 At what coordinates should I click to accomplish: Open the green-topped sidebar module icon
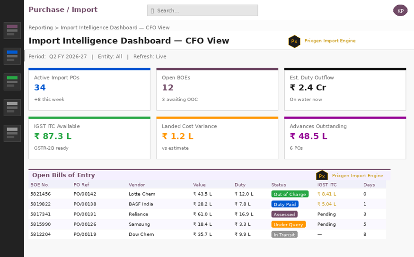(12, 82)
